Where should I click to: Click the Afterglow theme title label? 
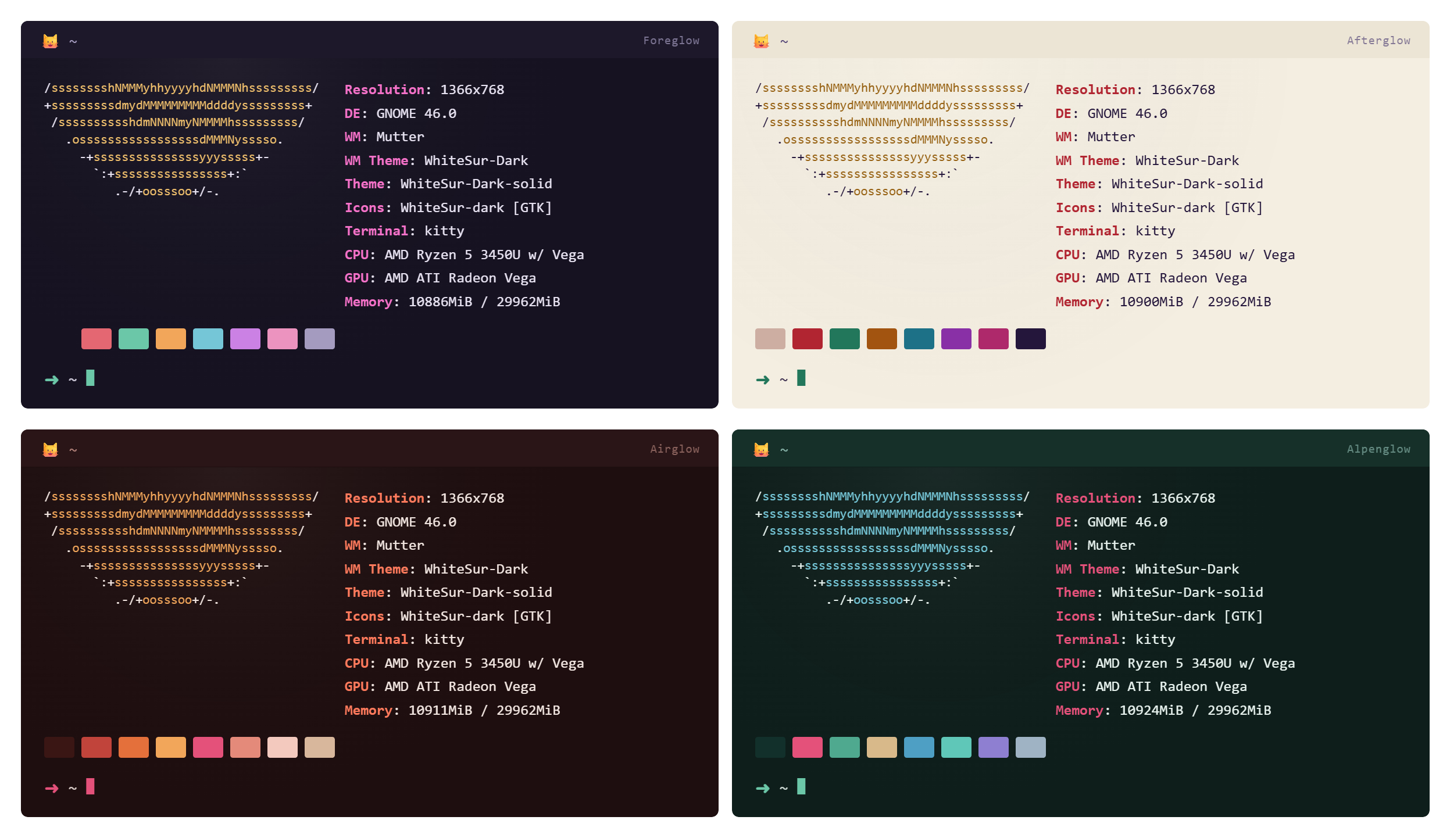[1378, 41]
